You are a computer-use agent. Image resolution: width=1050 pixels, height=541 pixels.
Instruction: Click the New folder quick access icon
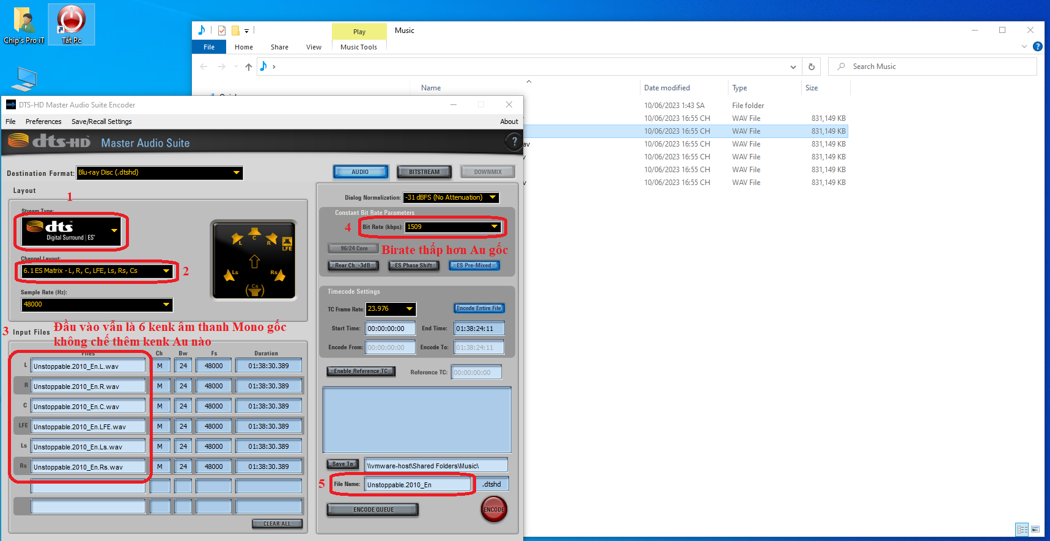[235, 31]
